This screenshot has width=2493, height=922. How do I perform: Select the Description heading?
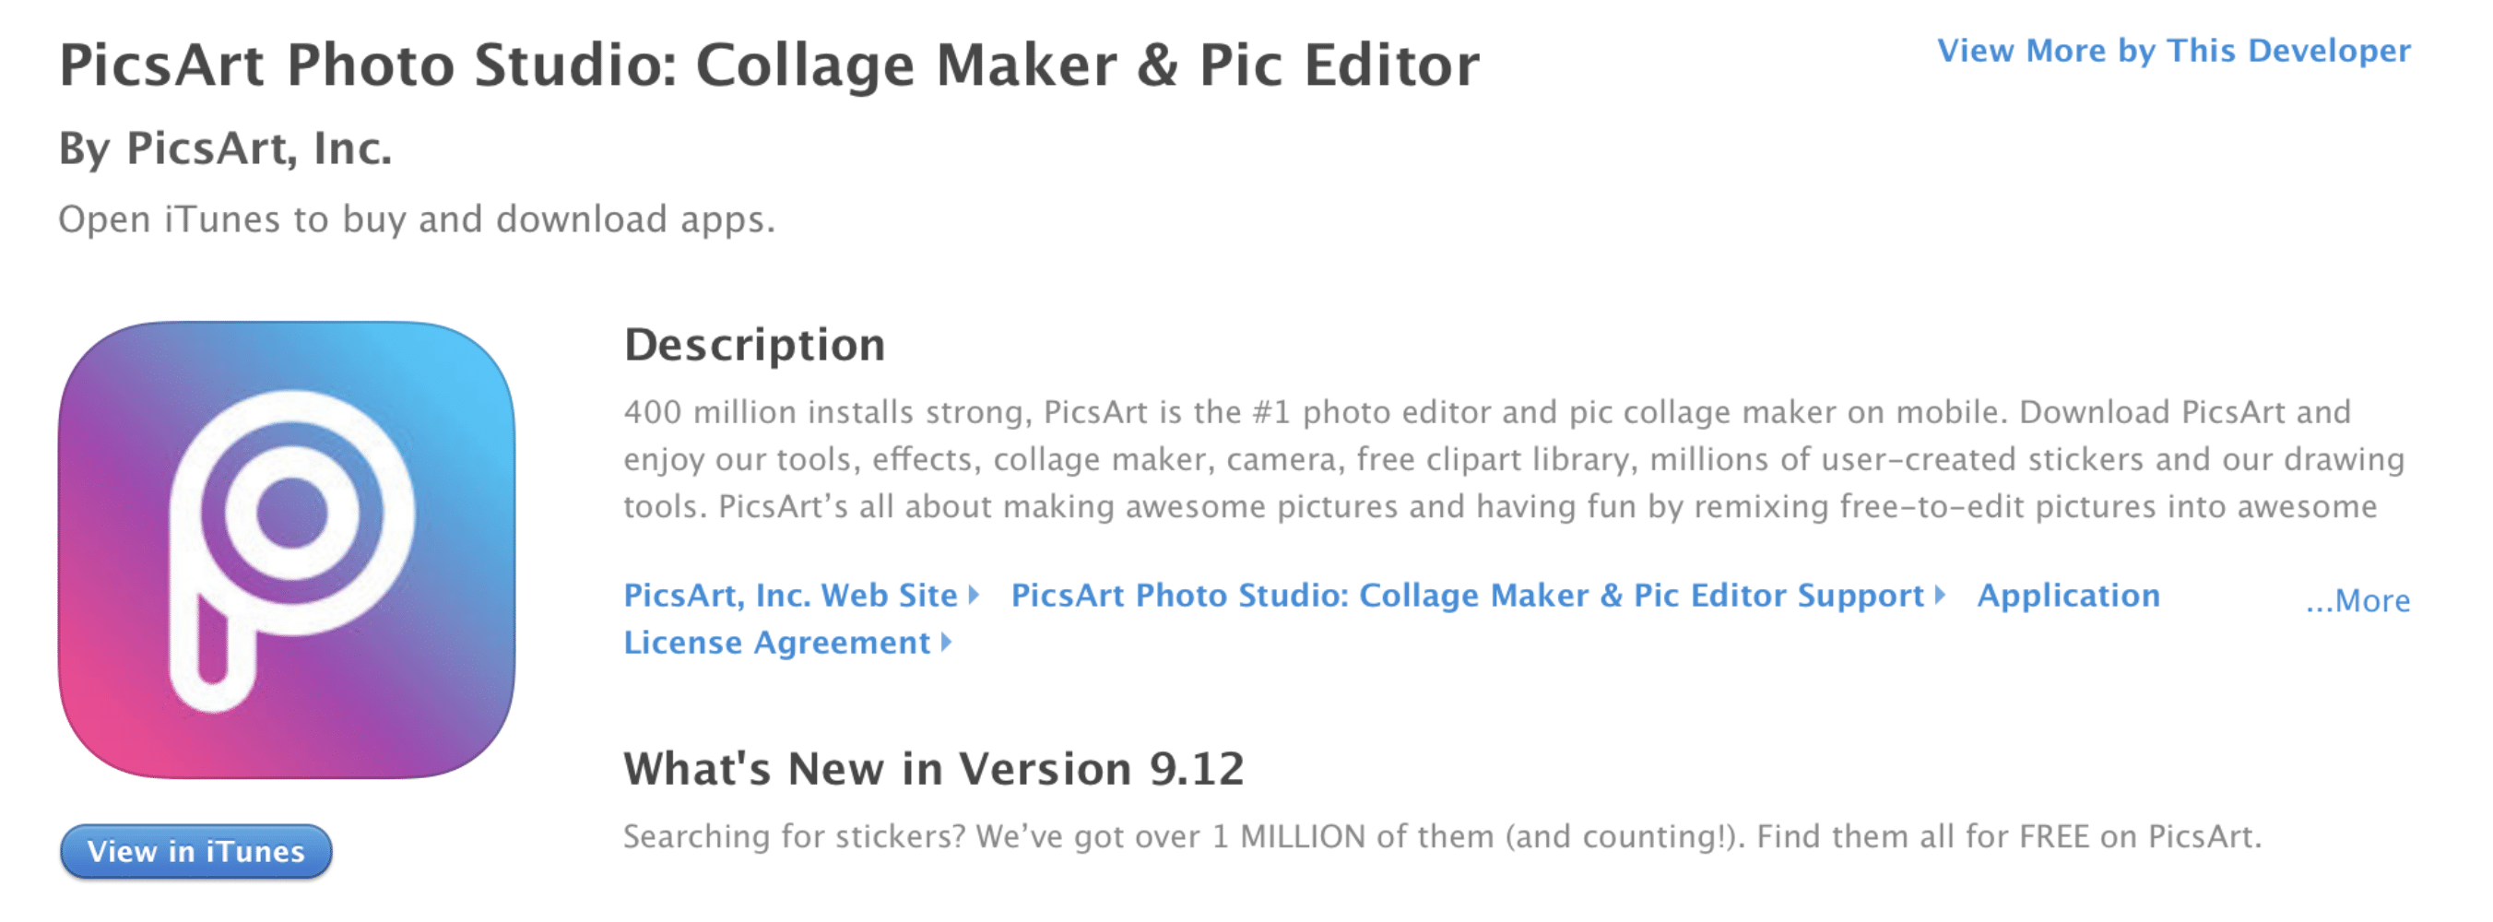coord(755,345)
